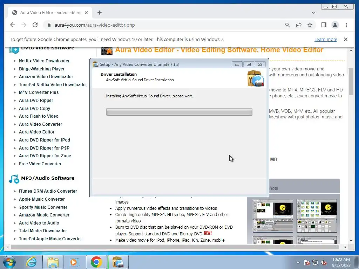Launch Internet Explorer from taskbar
Image resolution: width=359 pixels, height=269 pixels.
(31, 262)
